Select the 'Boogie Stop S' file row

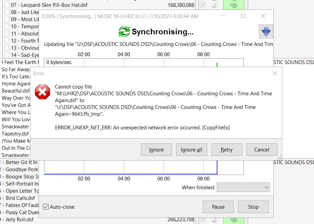20,177
